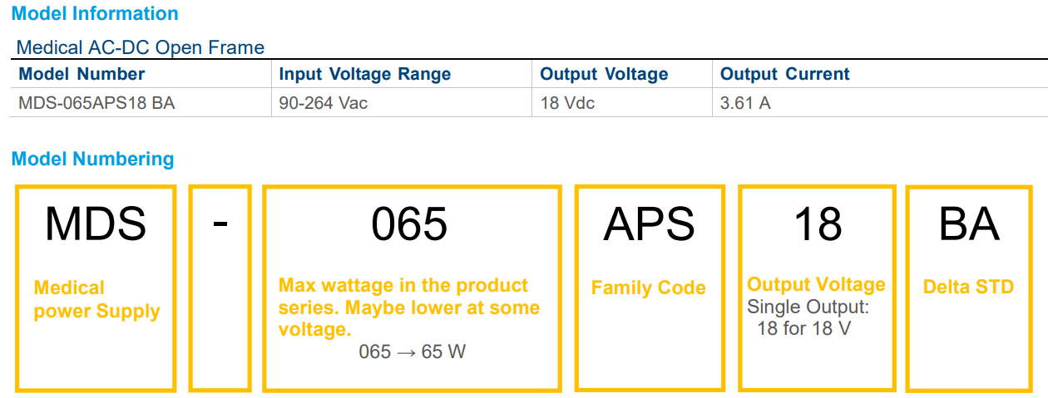Select the Delta STD label
The image size is (1048, 398).
tap(968, 287)
